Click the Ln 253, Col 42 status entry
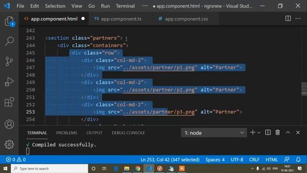Image resolution: width=307 pixels, height=173 pixels. (170, 160)
